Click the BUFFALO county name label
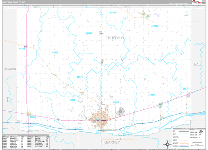 [116, 38]
